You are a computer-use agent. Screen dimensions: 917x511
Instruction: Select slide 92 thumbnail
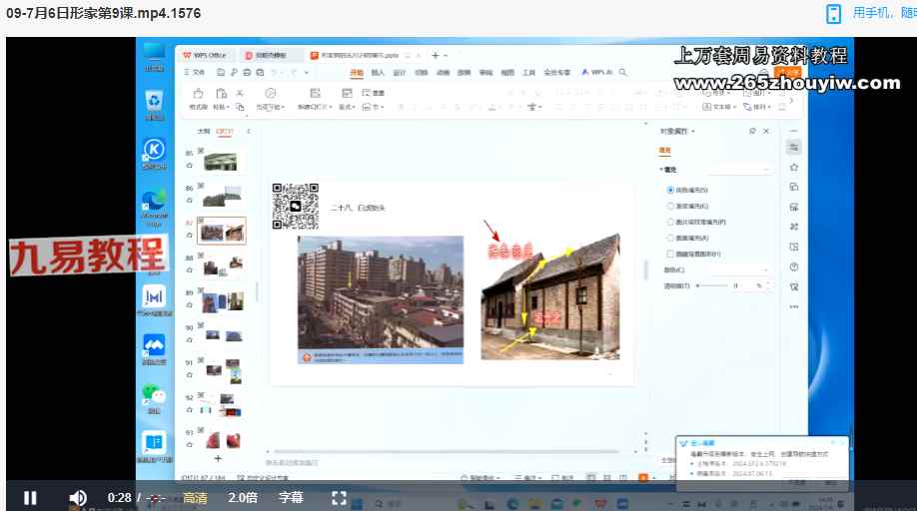(223, 406)
